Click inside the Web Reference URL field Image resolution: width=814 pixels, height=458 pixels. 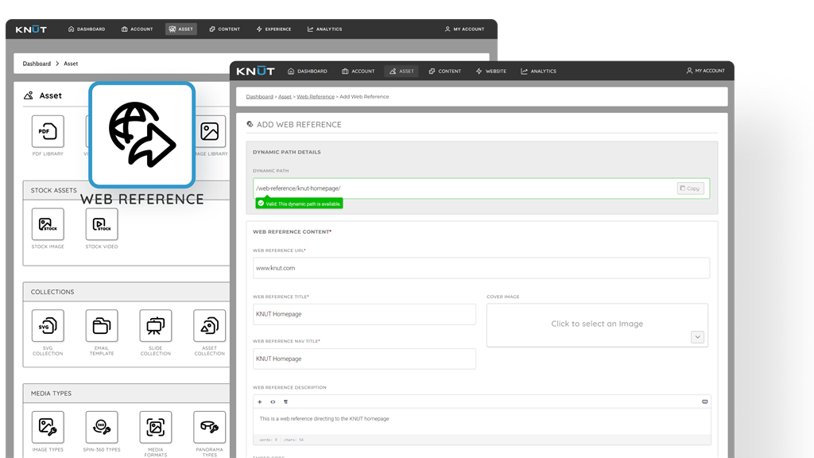(x=481, y=268)
